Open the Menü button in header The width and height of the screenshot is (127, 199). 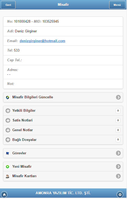pos(117,5)
